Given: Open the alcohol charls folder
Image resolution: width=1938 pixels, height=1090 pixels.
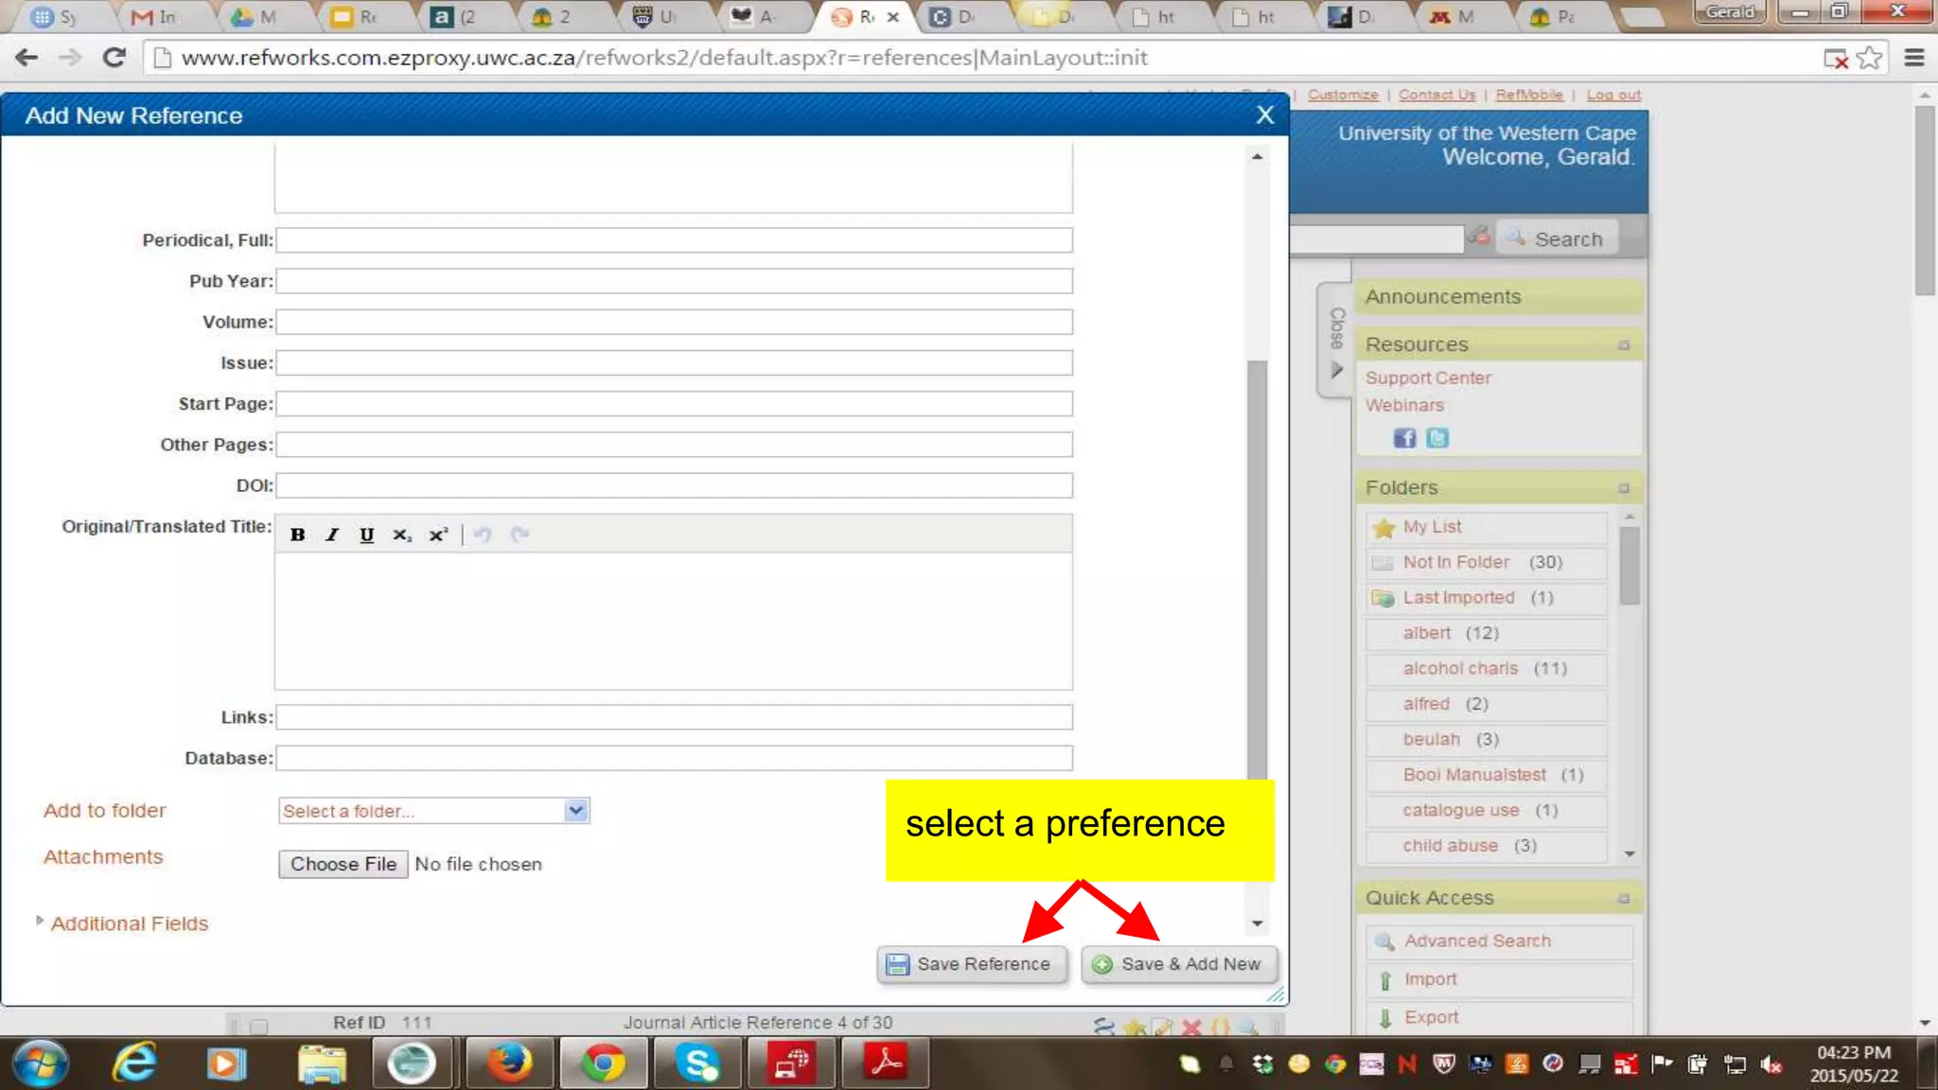Looking at the screenshot, I should pyautogui.click(x=1460, y=669).
